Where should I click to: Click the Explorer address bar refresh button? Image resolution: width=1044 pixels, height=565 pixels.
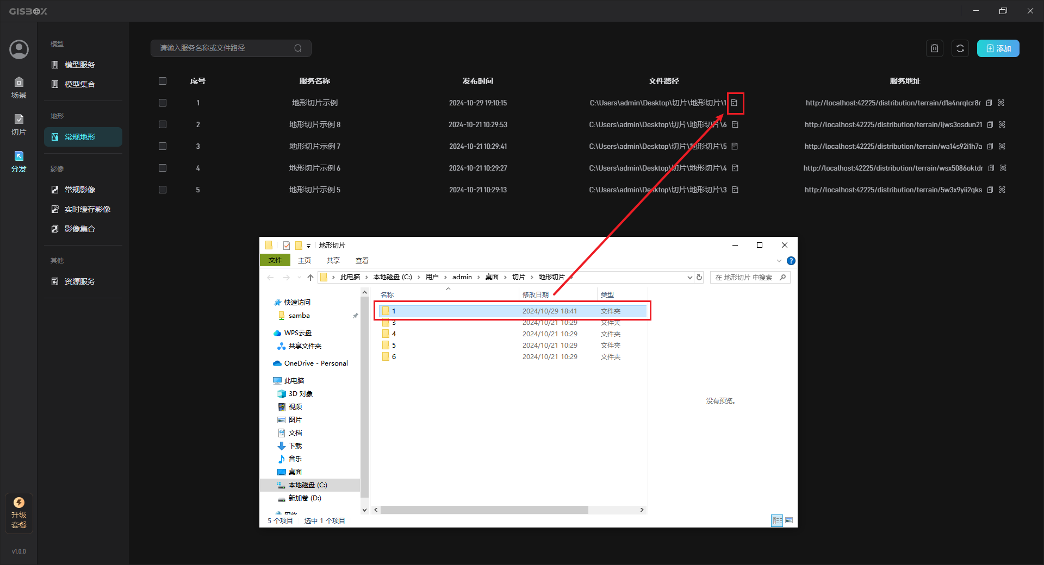click(699, 278)
